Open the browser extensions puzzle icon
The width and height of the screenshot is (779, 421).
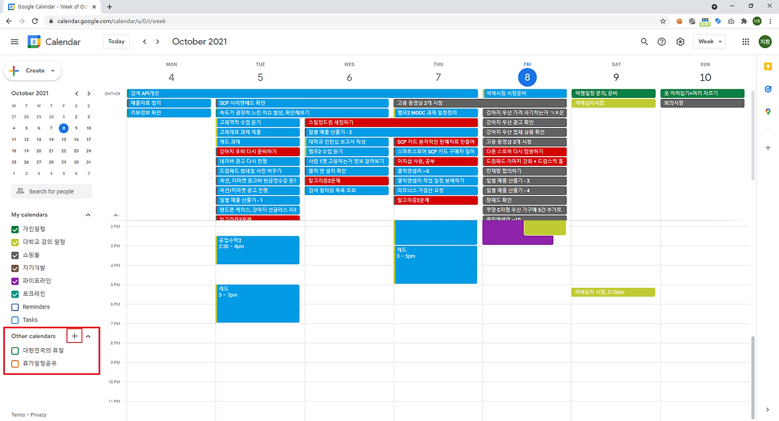(x=744, y=21)
